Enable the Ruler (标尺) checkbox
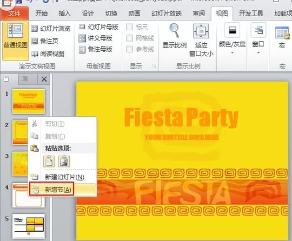Image resolution: width=292 pixels, height=241 pixels. [x=129, y=27]
